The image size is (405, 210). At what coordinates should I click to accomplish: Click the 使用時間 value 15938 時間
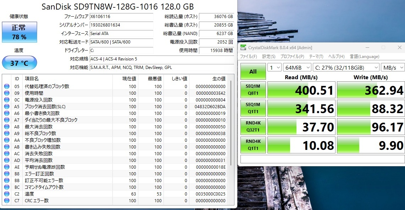216,51
